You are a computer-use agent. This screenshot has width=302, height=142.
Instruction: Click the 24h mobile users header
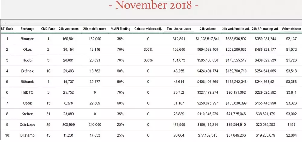(x=95, y=29)
